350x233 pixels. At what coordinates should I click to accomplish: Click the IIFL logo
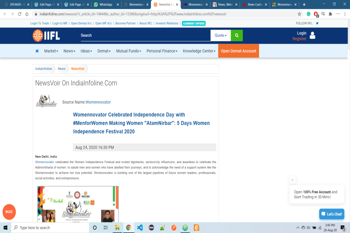tap(46, 35)
